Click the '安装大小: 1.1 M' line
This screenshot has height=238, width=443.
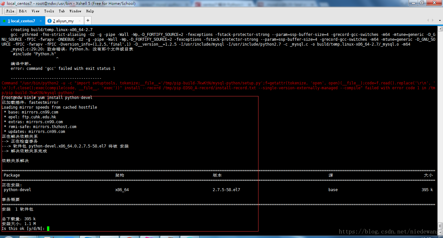(19, 224)
